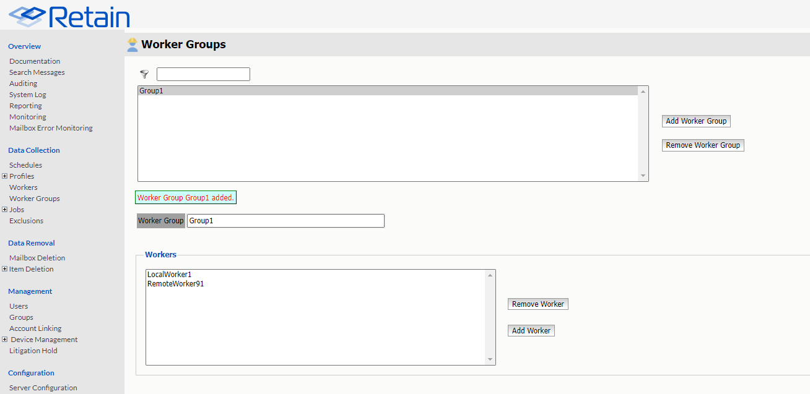Screen dimensions: 810x394
Task: Expand the Device Management node
Action: click(x=5, y=340)
